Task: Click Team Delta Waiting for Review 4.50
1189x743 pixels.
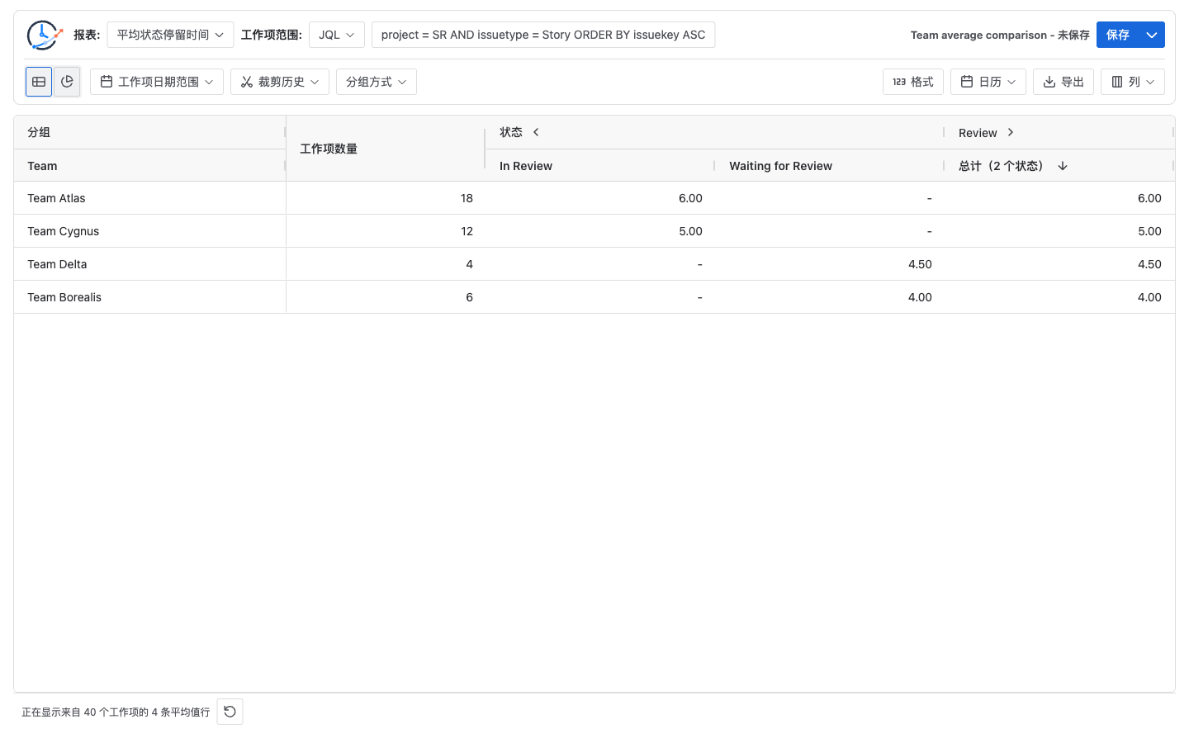Action: coord(920,264)
